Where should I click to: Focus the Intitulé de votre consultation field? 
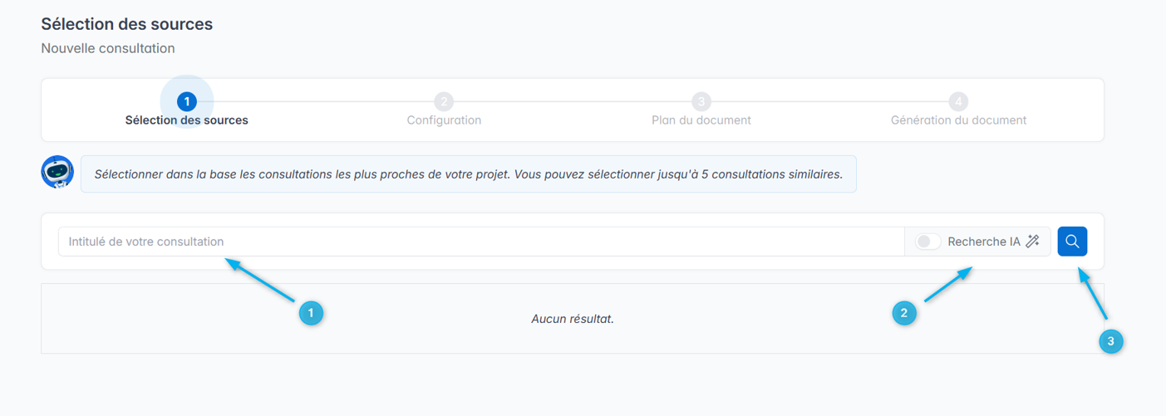click(480, 242)
